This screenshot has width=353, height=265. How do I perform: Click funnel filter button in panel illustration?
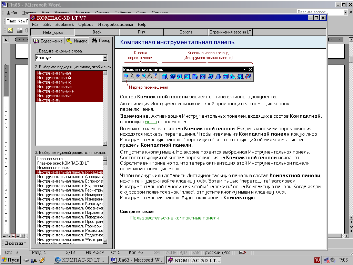tap(155, 76)
